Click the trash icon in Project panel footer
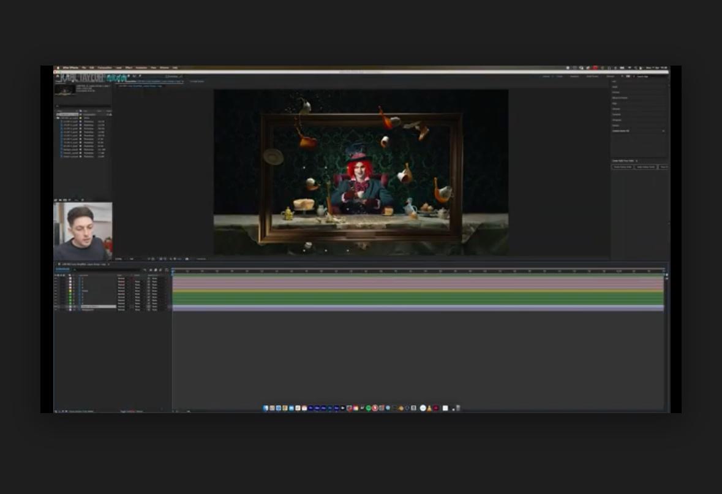This screenshot has width=722, height=494. [x=81, y=200]
